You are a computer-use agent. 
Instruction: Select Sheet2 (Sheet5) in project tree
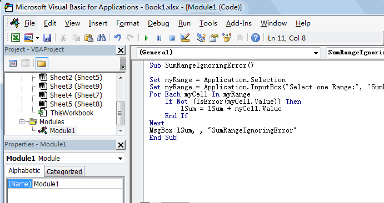point(76,78)
